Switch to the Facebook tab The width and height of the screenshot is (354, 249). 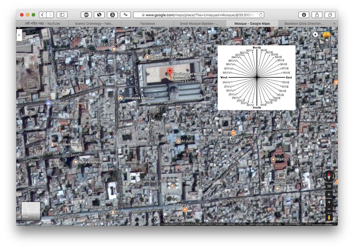147,24
